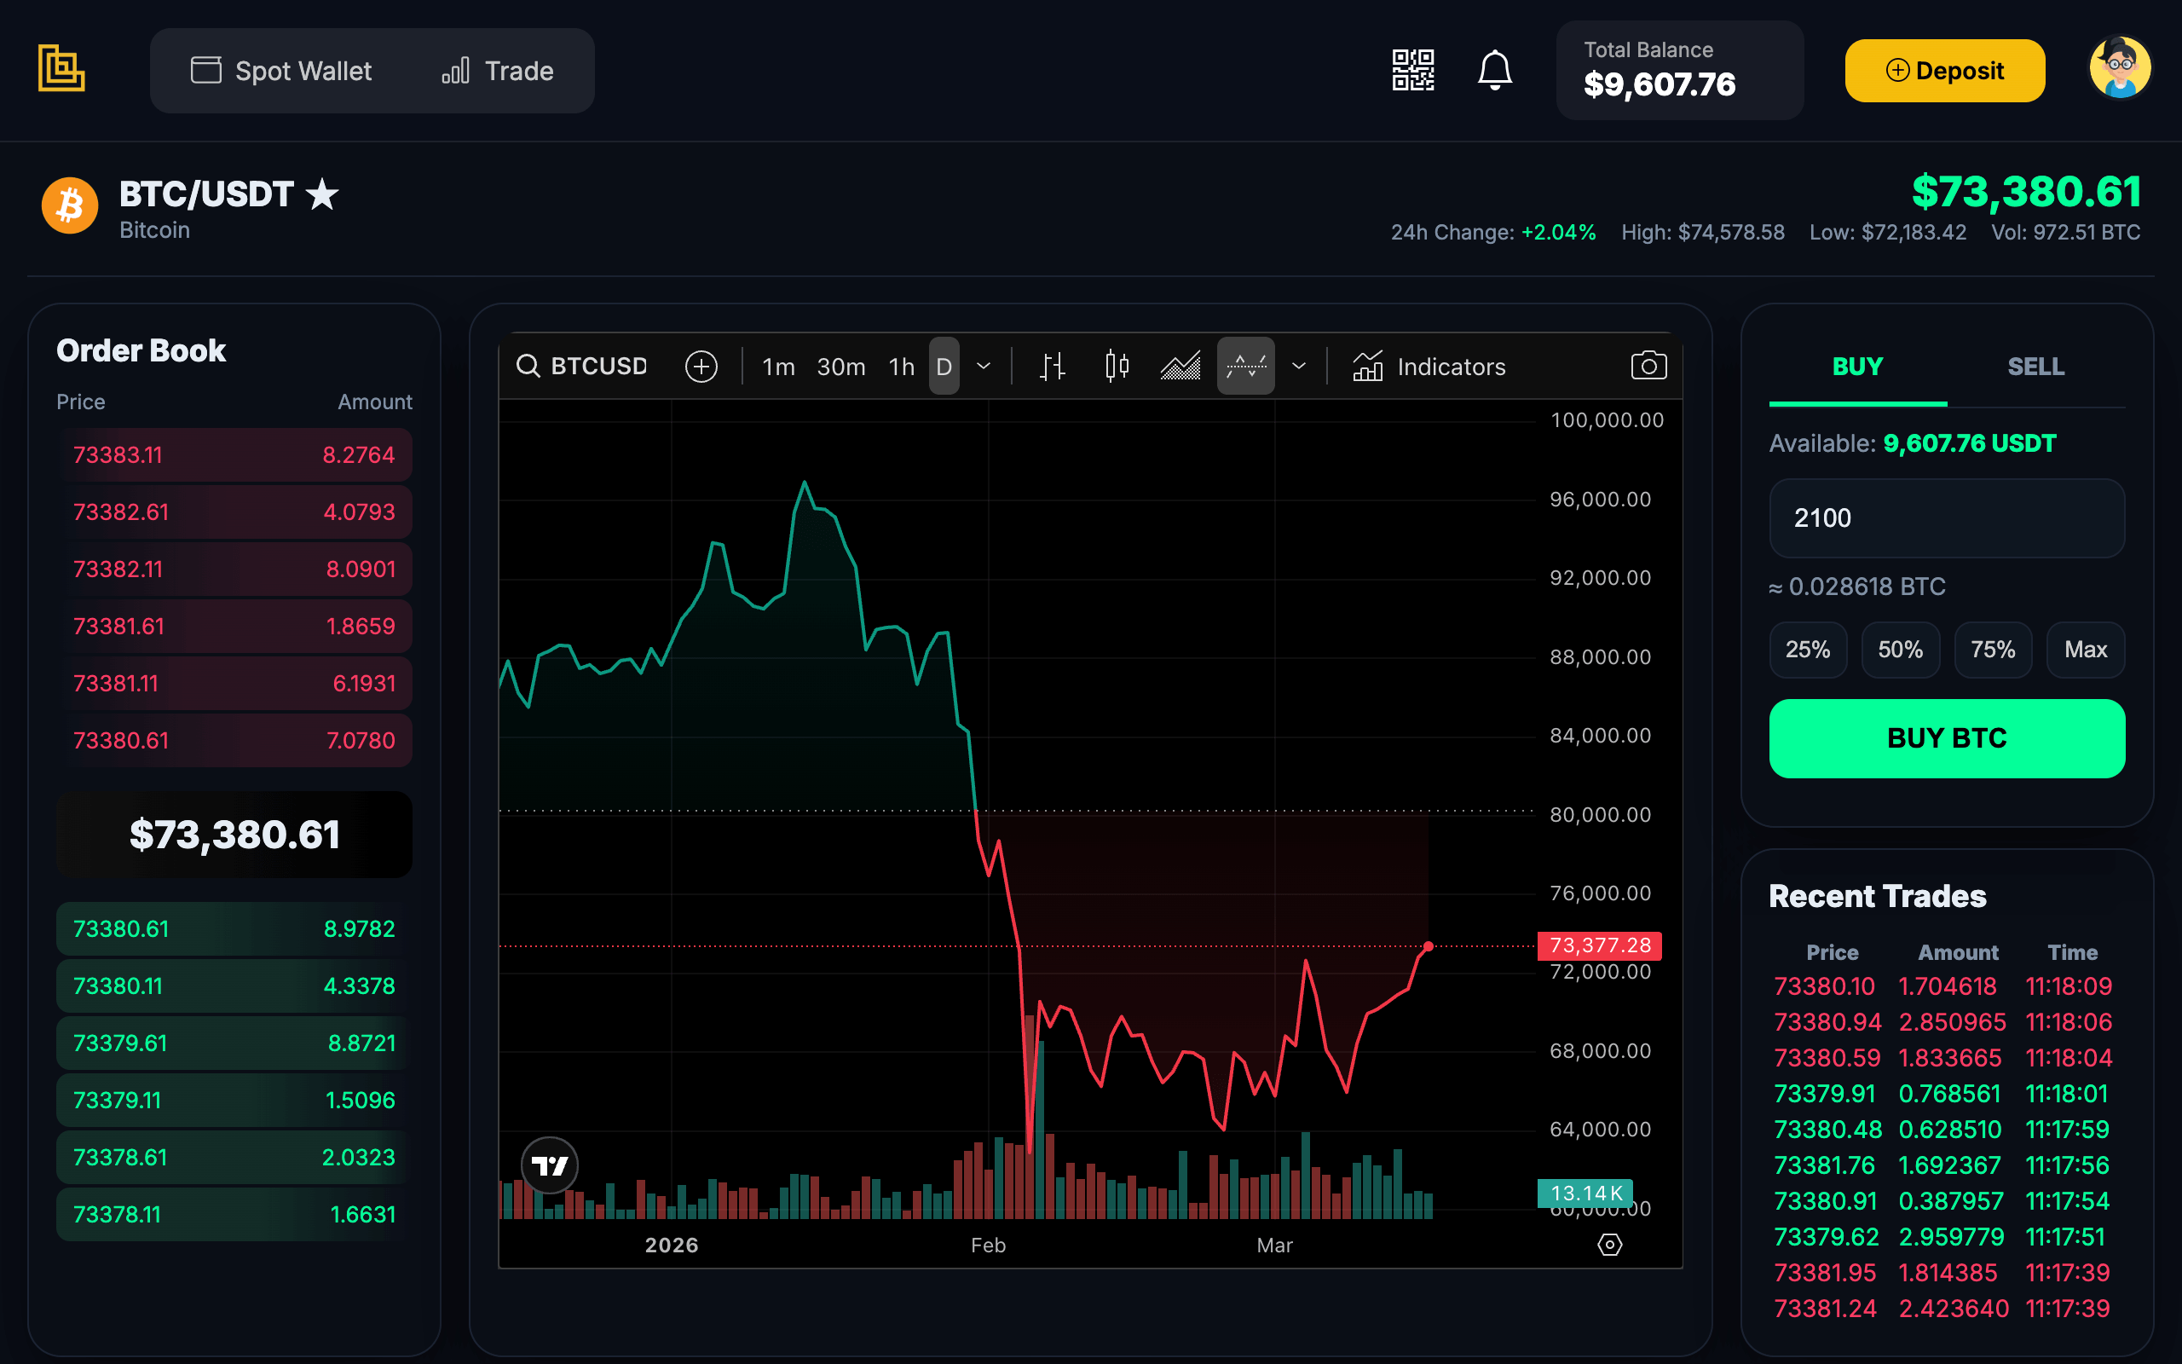Expand the chart style dropdown arrow

(1298, 367)
